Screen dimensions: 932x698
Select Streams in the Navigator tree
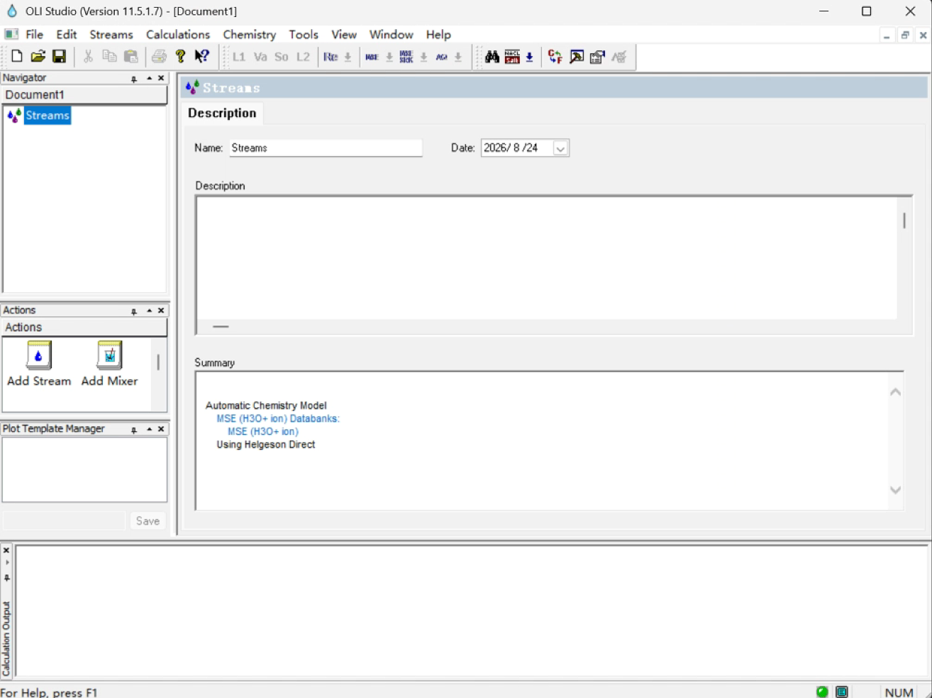pos(48,116)
